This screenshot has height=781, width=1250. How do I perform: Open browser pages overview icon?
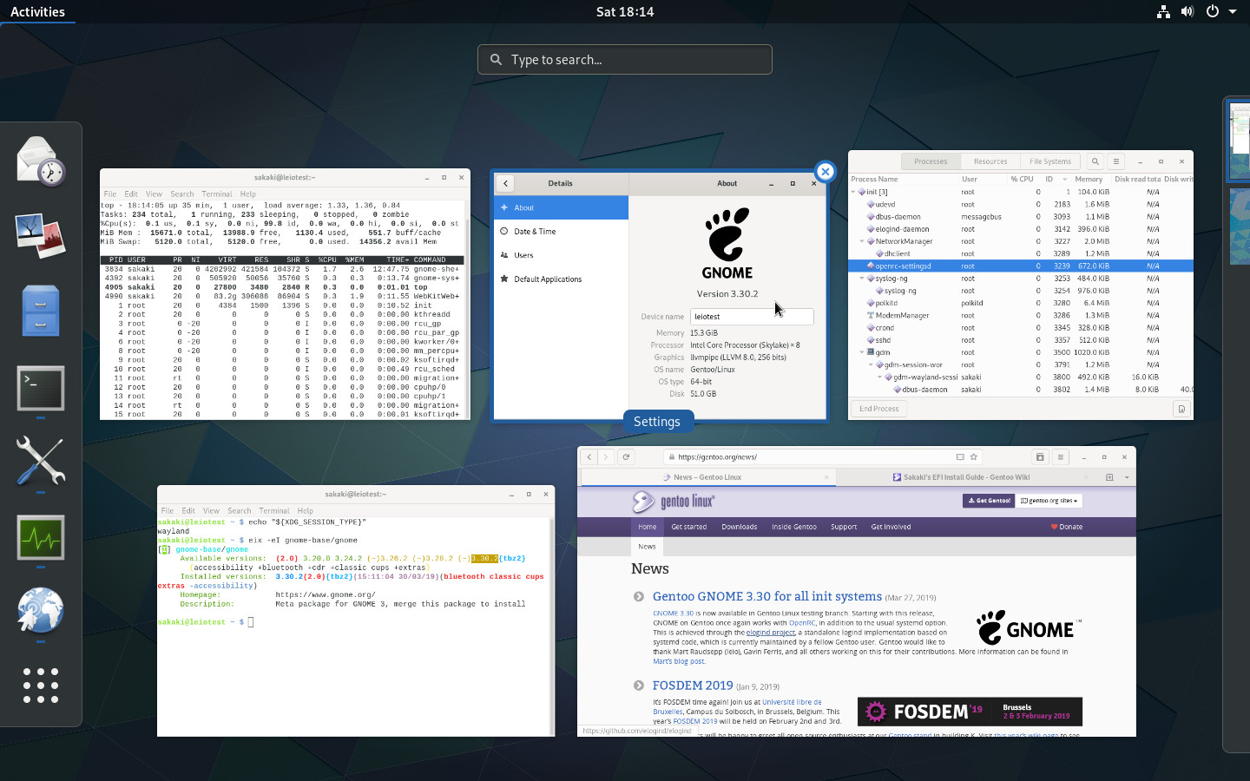[x=1040, y=456]
